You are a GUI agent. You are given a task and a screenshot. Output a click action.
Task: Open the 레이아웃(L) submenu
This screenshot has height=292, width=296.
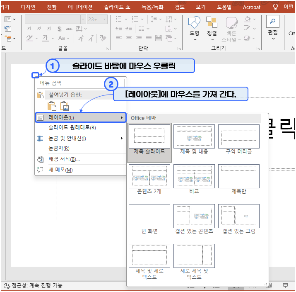click(x=81, y=118)
